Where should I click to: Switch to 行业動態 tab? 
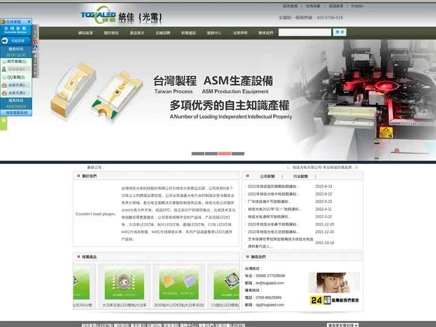300,176
